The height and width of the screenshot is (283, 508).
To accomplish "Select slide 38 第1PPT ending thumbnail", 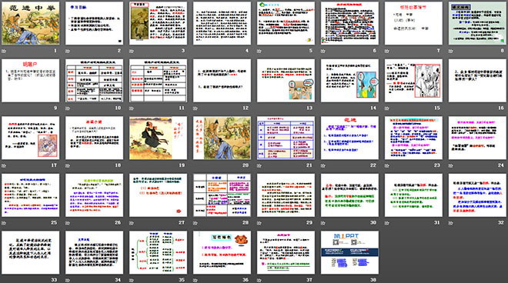I will [x=349, y=252].
